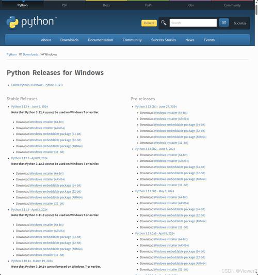Focus the Search input field
258x275 pixels.
click(193, 23)
